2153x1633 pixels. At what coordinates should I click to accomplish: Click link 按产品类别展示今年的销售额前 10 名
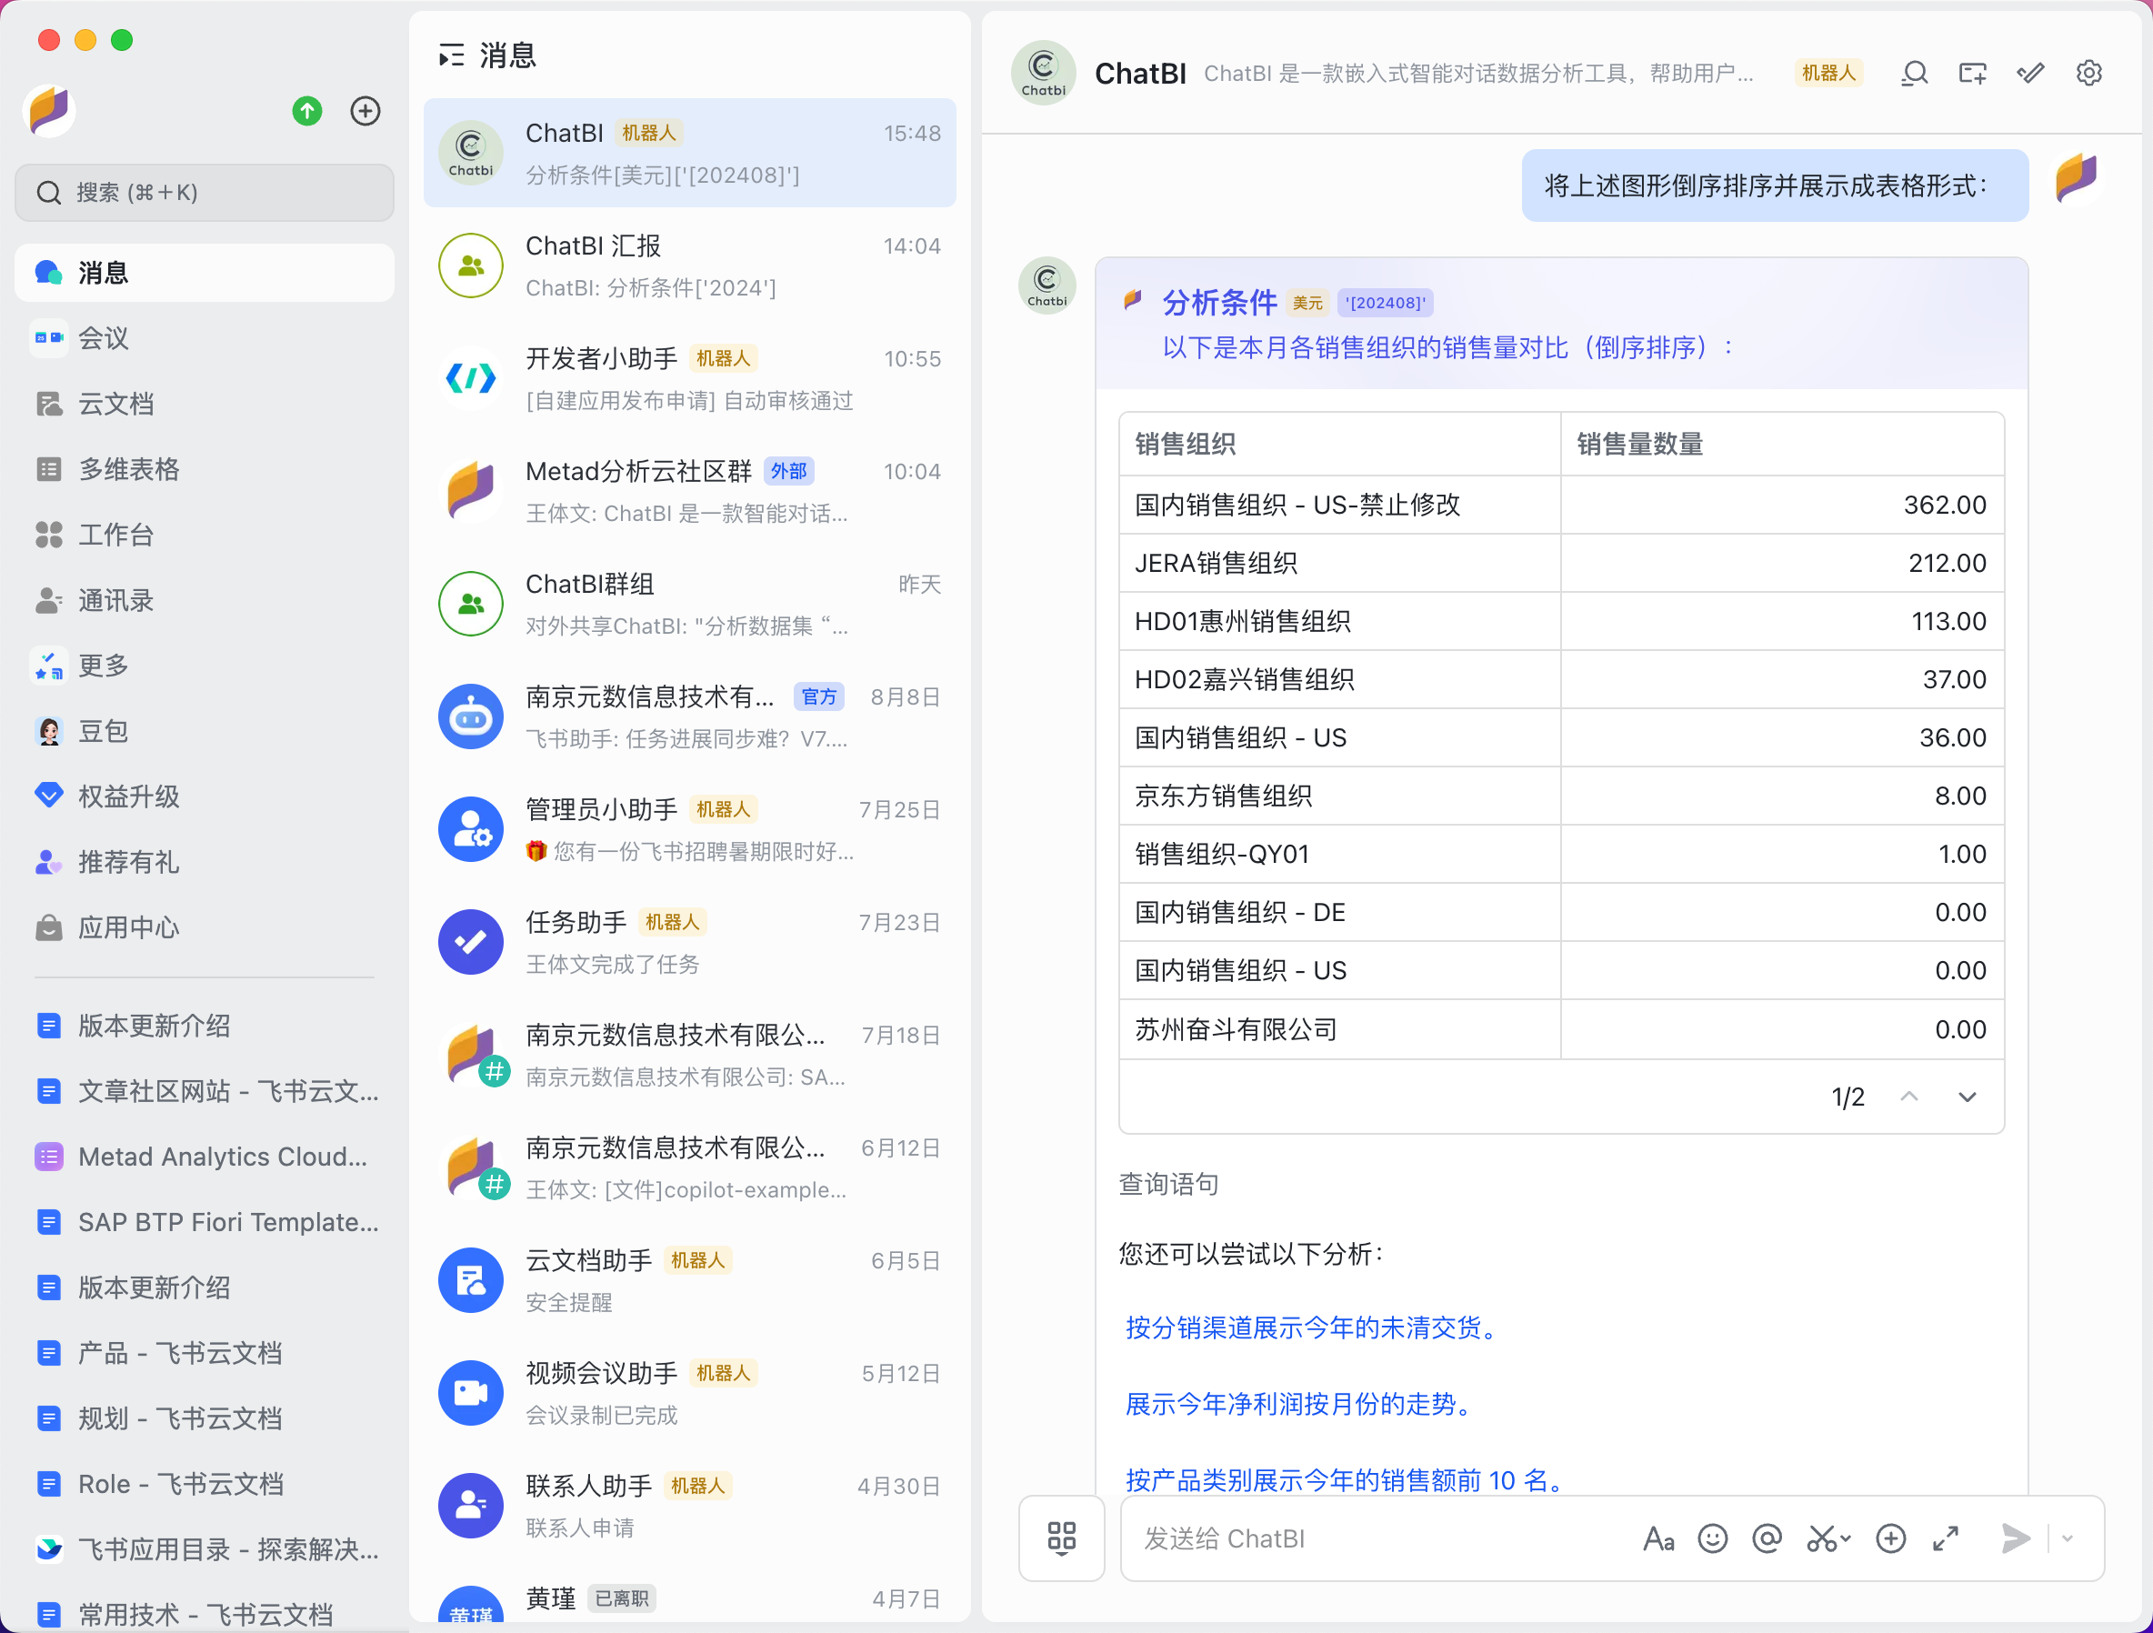pyautogui.click(x=1349, y=1480)
